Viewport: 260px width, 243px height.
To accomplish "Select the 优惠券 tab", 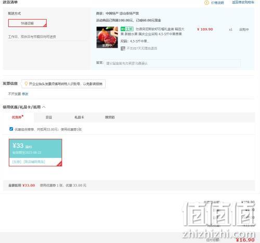I will (x=17, y=117).
